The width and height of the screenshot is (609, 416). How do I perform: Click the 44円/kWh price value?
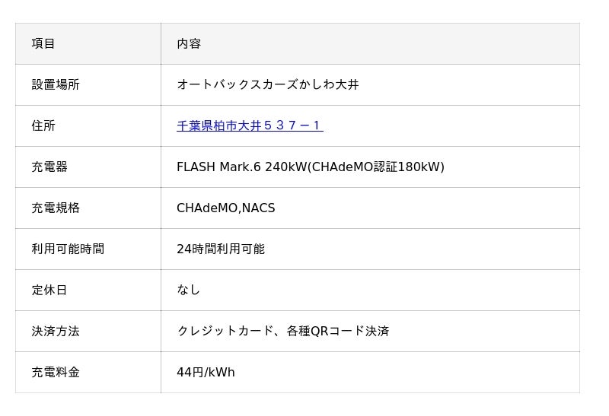206,373
